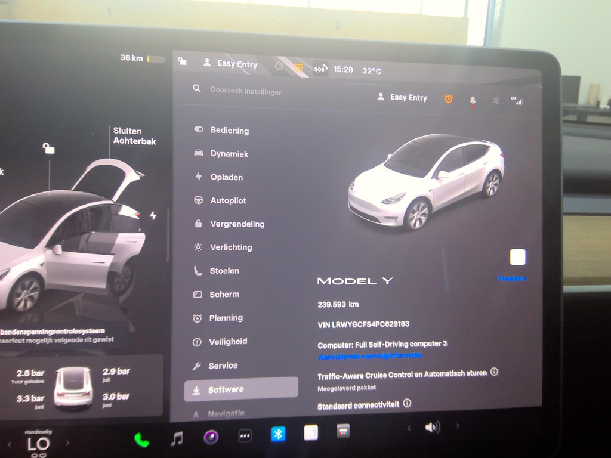Screen dimensions: 611x458
Task: Tap the Model Y car image in Software panel
Action: click(426, 182)
